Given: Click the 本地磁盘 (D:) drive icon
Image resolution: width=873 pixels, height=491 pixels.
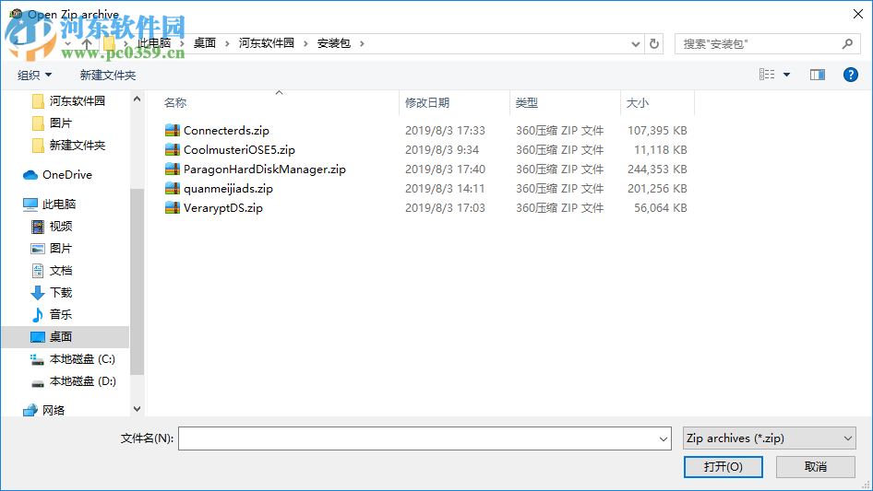Looking at the screenshot, I should tap(37, 382).
